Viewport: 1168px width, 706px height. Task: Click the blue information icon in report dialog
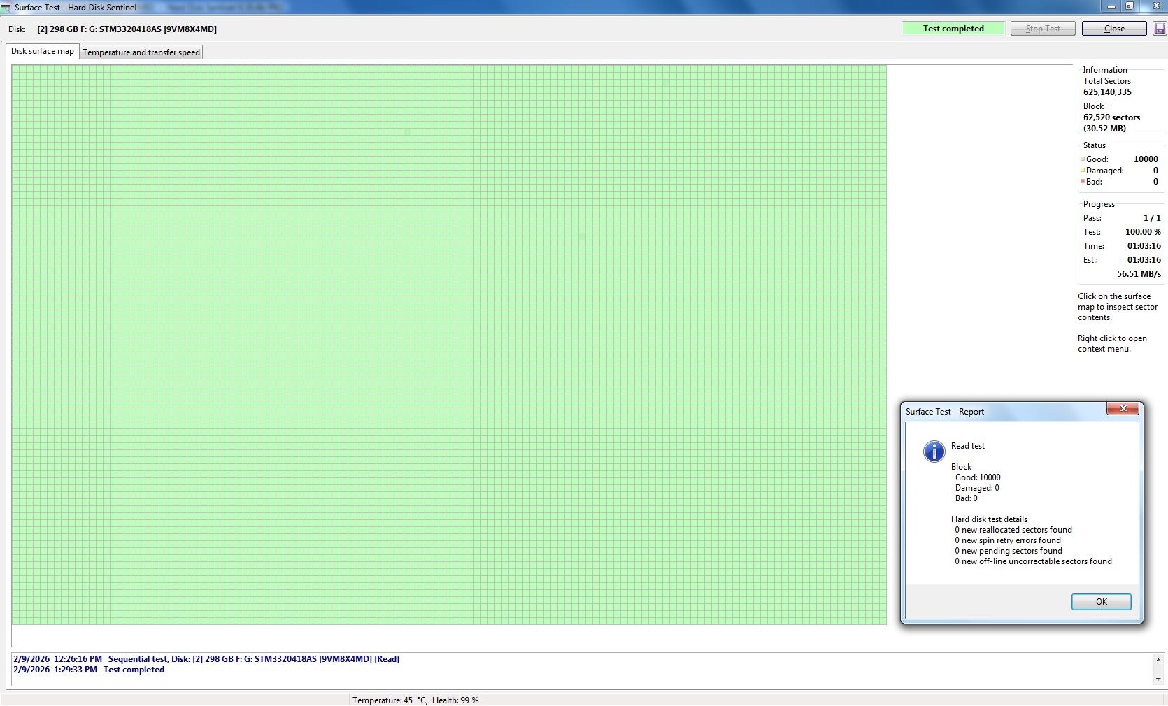coord(934,452)
